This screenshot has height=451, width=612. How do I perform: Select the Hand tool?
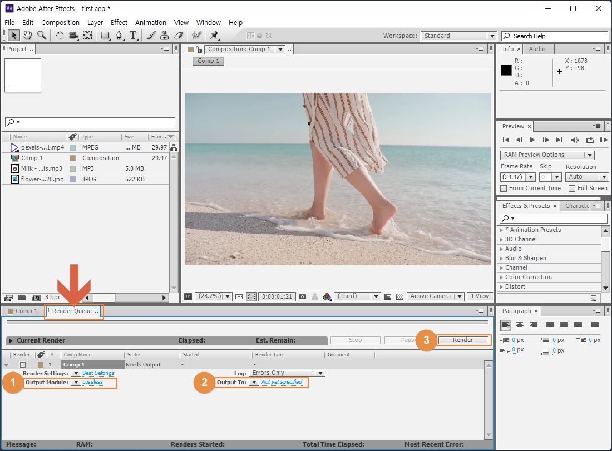pos(27,36)
